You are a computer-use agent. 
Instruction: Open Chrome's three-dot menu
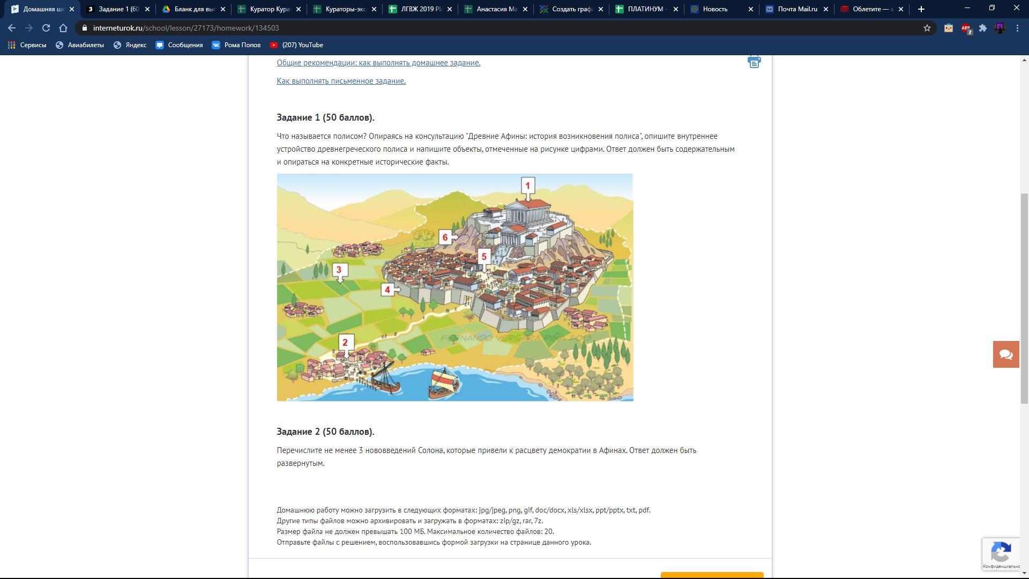click(x=1017, y=28)
